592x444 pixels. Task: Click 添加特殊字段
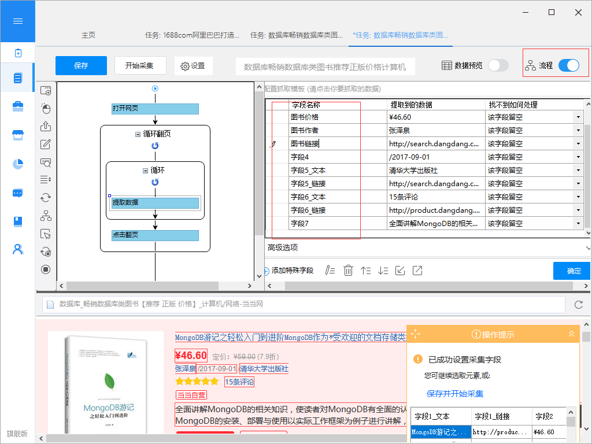pyautogui.click(x=290, y=271)
